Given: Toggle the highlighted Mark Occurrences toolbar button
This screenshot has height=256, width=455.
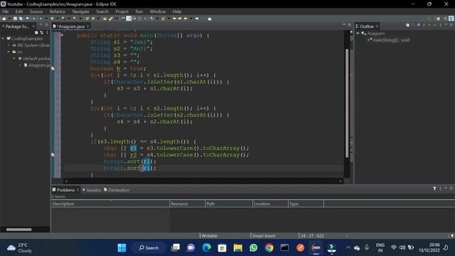Looking at the screenshot, I should point(129,18).
